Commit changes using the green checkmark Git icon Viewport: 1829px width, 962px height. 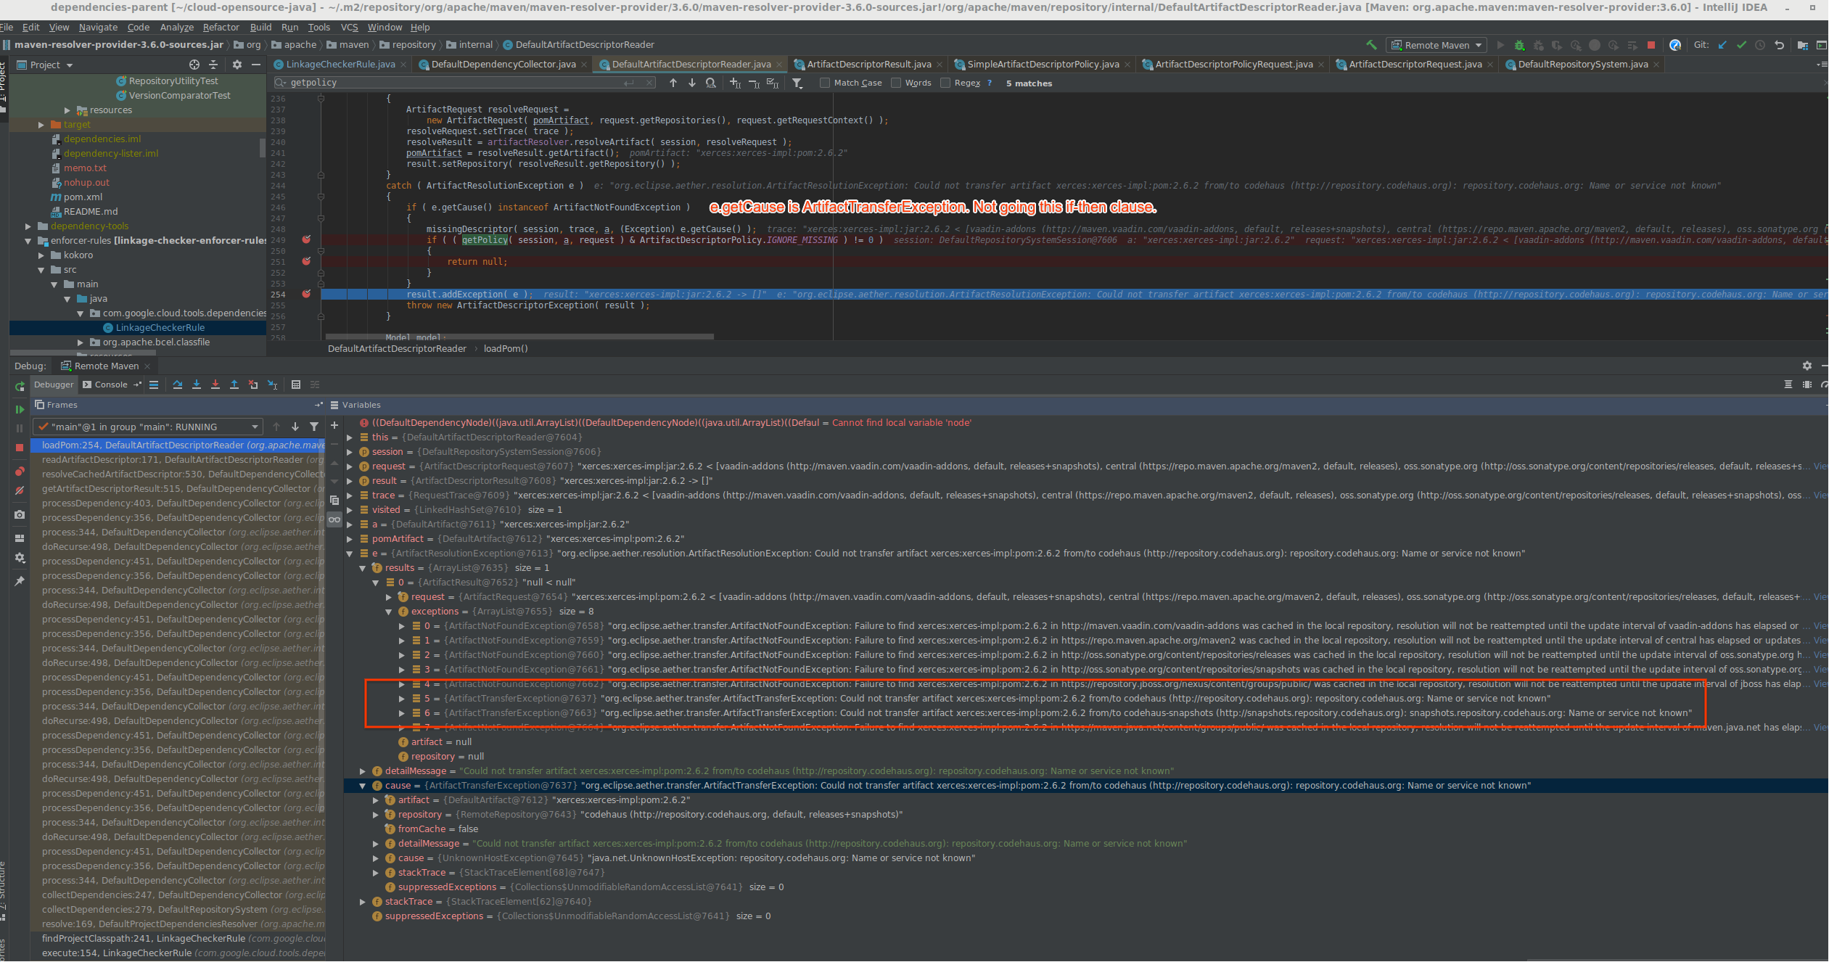coord(1741,45)
